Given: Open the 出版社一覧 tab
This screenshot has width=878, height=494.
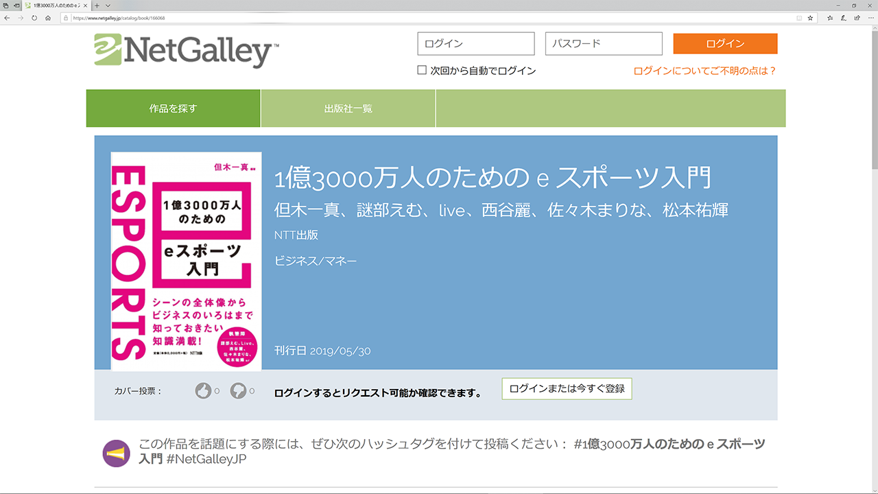Looking at the screenshot, I should 348,108.
